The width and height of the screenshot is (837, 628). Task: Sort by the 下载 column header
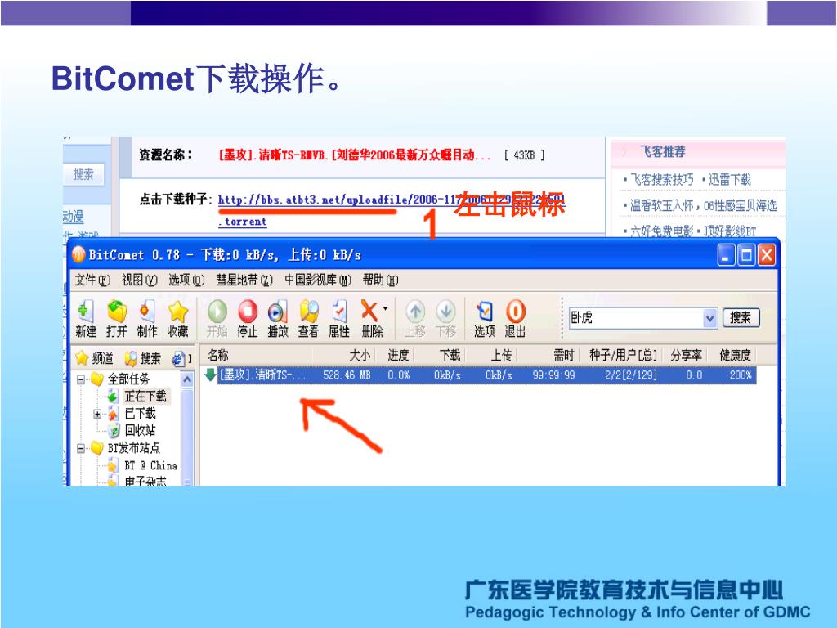tap(441, 355)
